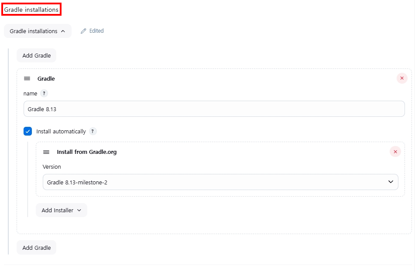Click the top Add Gradle button
This screenshot has height=272, width=415.
click(x=37, y=55)
